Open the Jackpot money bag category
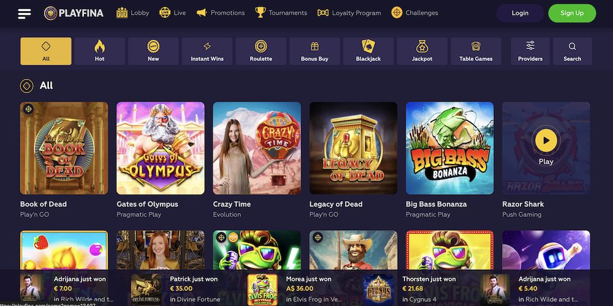Viewport: 613px width, 306px height. pyautogui.click(x=422, y=51)
